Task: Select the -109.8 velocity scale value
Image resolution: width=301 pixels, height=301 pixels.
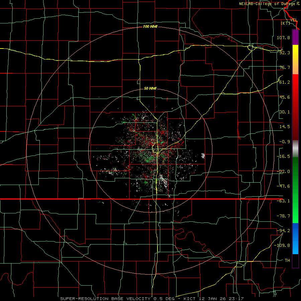Action: (x=282, y=245)
